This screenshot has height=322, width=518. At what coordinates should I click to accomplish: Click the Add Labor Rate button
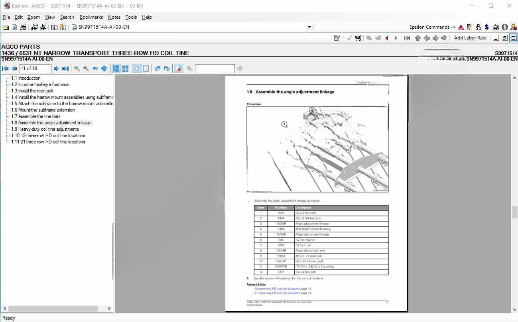[470, 38]
